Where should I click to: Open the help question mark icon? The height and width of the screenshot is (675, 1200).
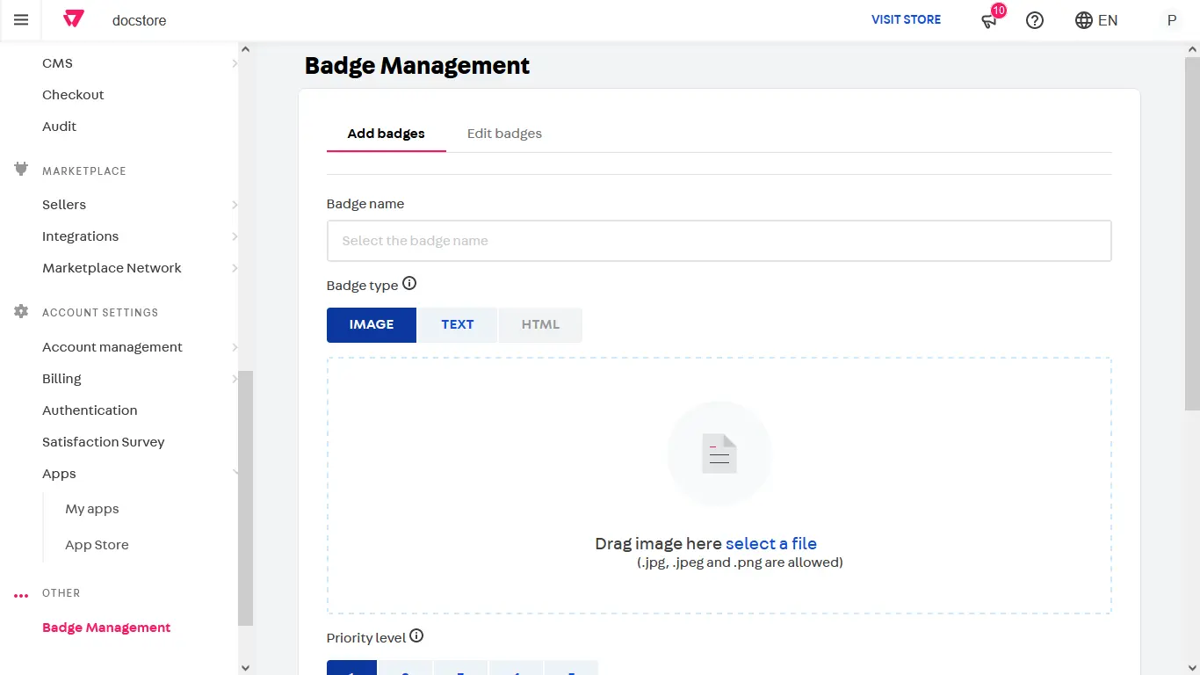pos(1035,20)
